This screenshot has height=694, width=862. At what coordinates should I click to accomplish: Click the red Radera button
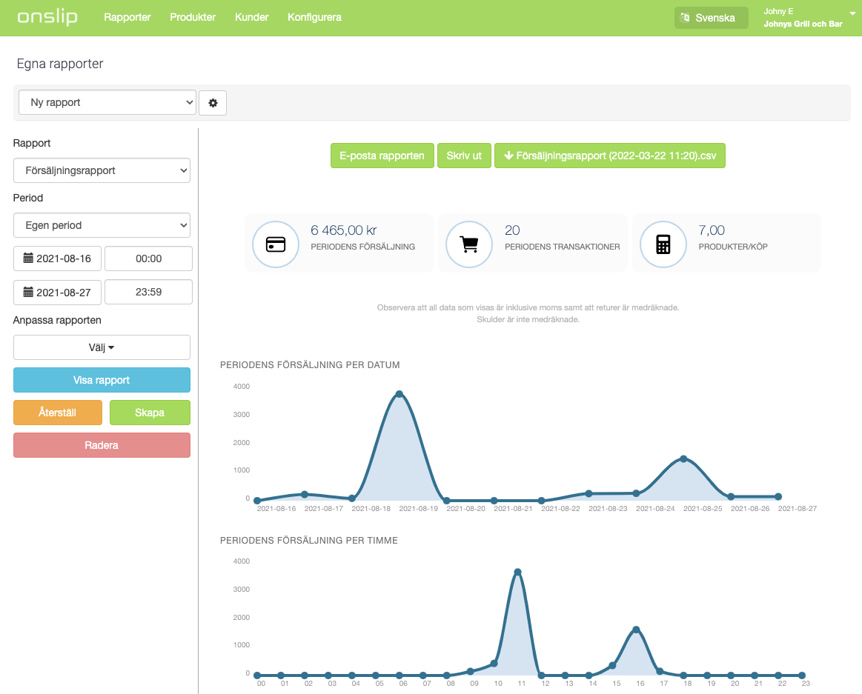tap(102, 445)
